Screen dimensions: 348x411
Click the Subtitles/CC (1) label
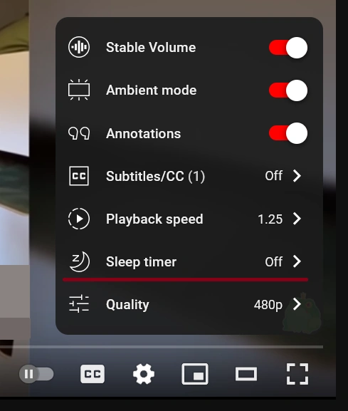click(155, 176)
